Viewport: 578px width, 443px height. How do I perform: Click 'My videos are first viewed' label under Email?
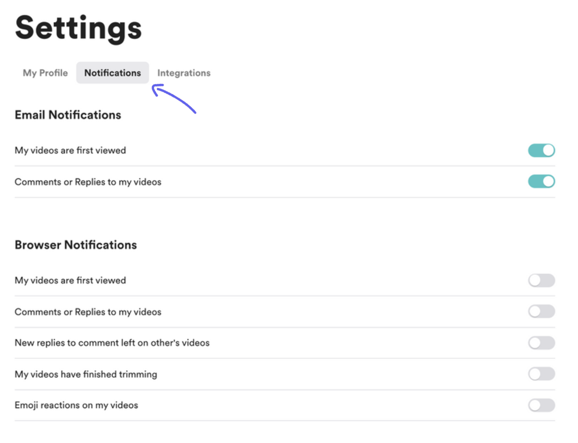(70, 150)
